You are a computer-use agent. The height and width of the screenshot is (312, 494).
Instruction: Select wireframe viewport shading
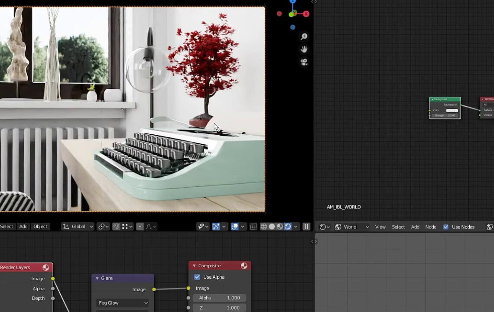(264, 227)
